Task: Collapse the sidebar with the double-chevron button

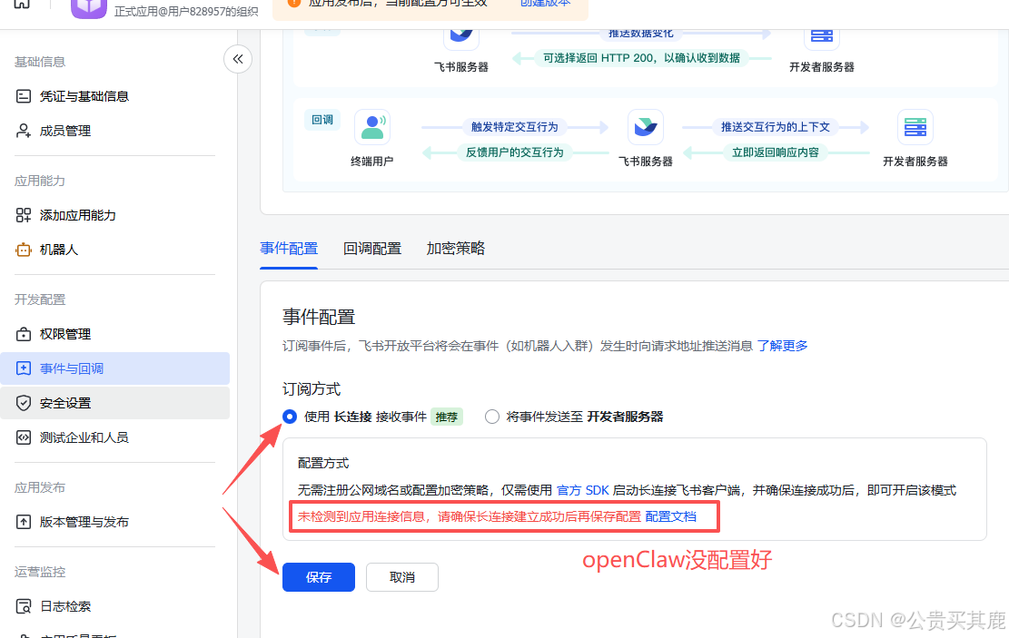Action: point(237,59)
